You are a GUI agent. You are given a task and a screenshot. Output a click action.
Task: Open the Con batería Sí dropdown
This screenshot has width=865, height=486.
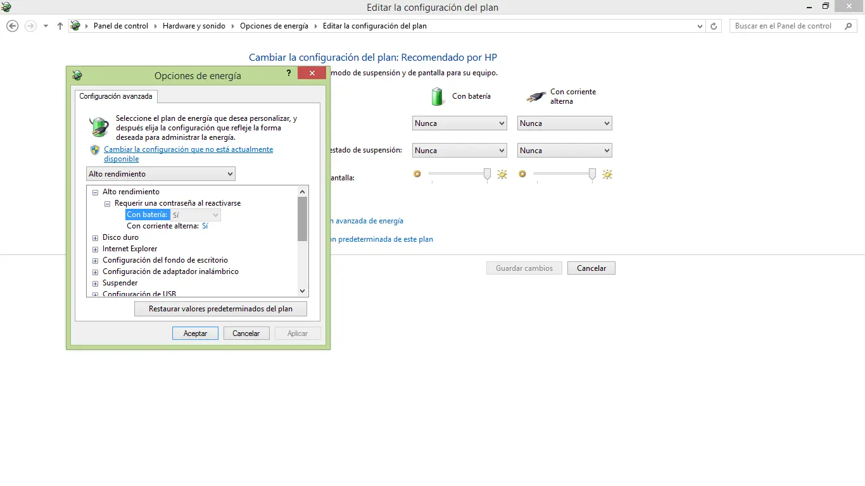click(x=195, y=215)
